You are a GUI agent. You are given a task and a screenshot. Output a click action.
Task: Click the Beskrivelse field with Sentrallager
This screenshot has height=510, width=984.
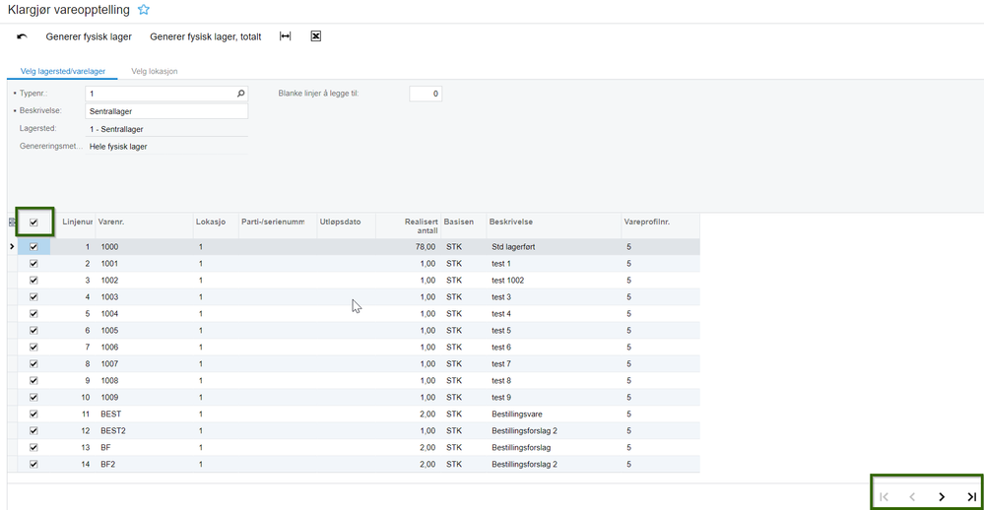pos(166,111)
